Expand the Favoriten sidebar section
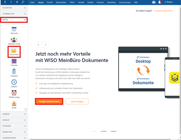181x140 pixels. [14, 8]
